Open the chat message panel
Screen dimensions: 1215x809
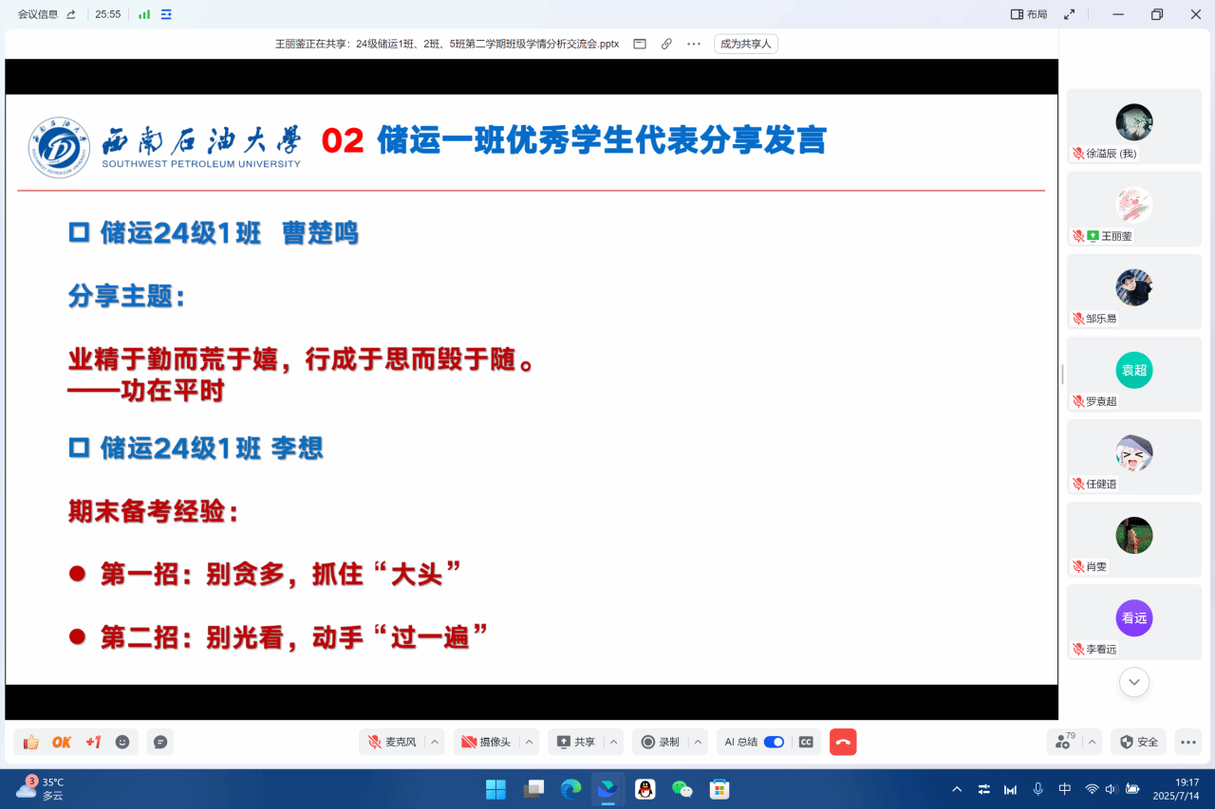(160, 742)
